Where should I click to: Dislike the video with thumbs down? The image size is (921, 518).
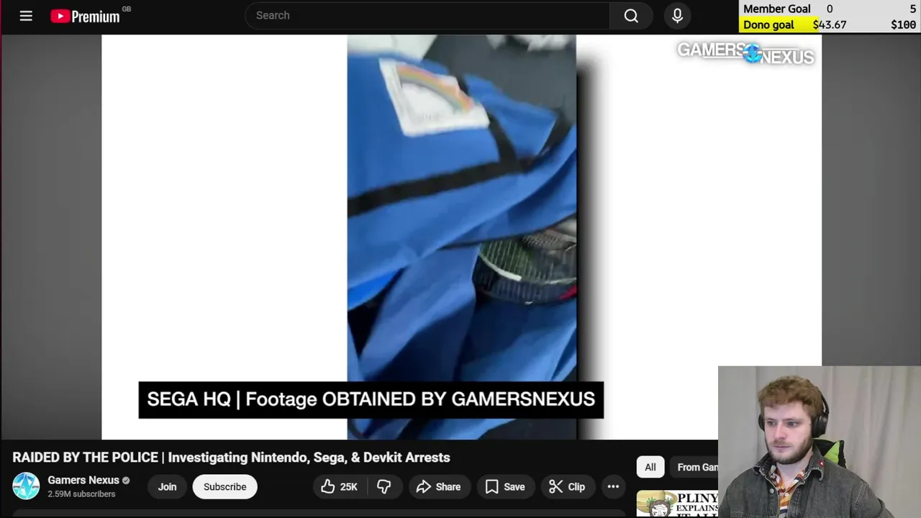pyautogui.click(x=384, y=487)
